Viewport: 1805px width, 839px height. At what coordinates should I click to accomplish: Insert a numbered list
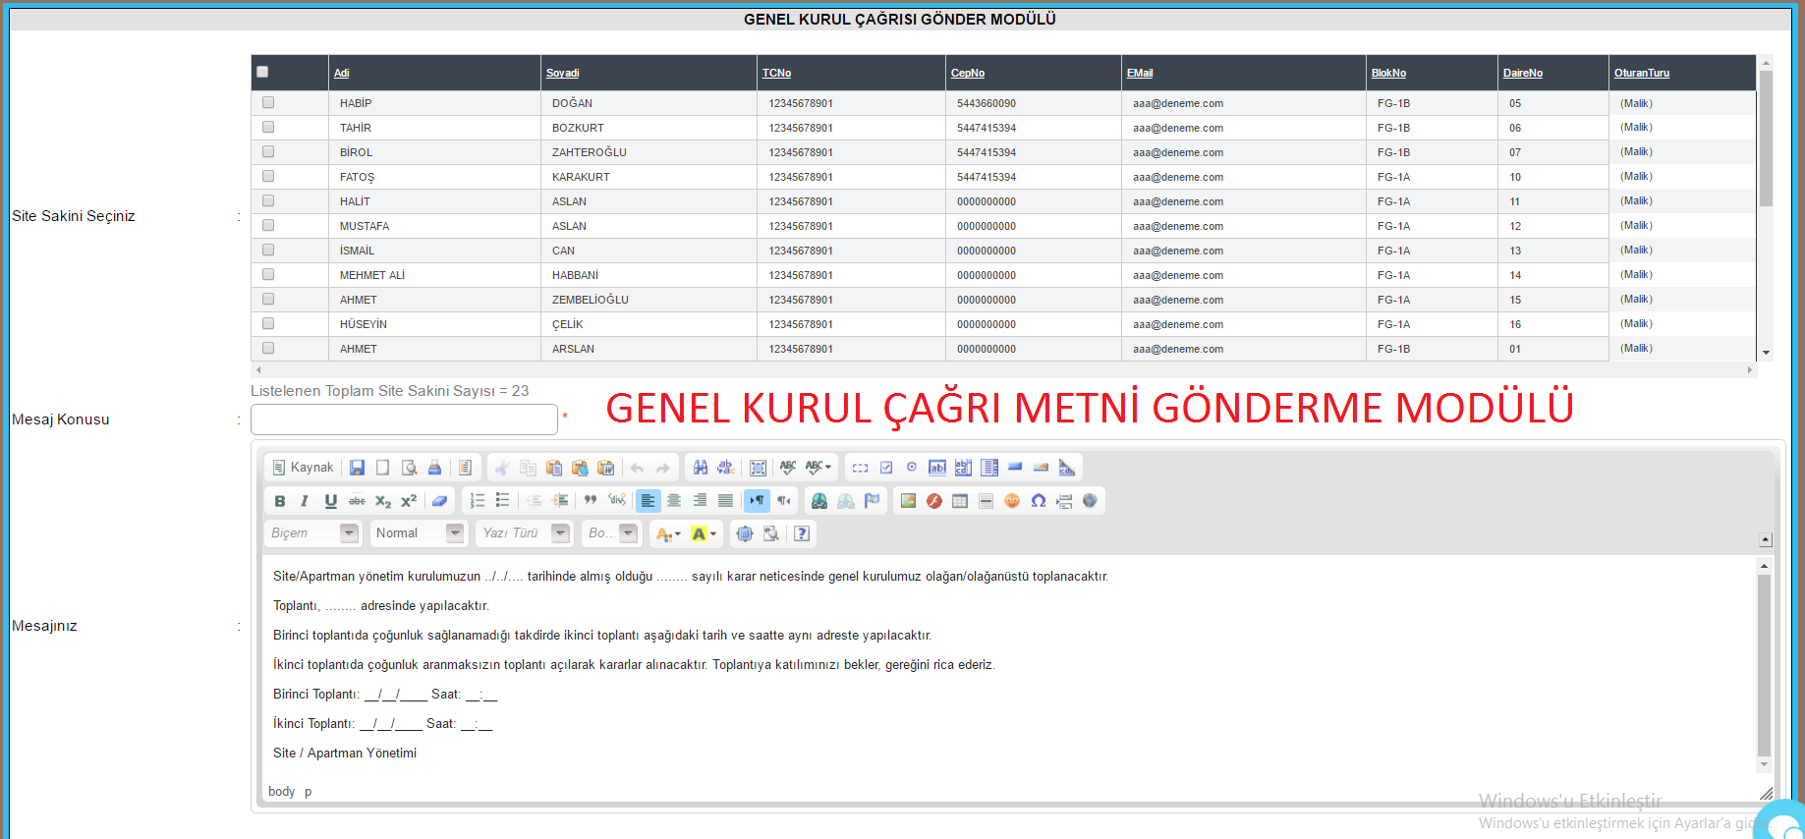(x=478, y=501)
